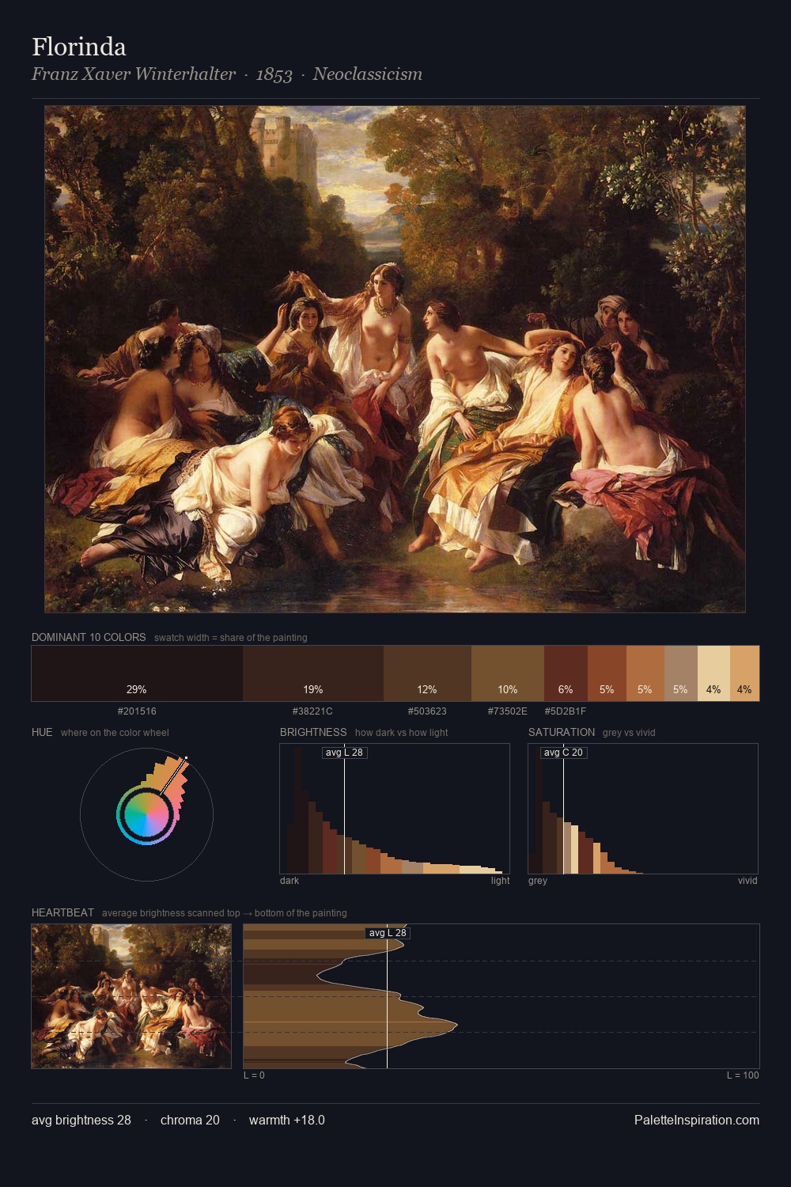Click the 'dark' axis label

(290, 881)
